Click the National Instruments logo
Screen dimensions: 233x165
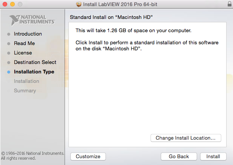pyautogui.click(x=33, y=20)
